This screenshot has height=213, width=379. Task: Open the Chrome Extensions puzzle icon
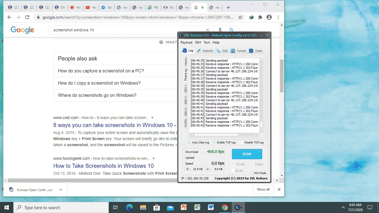[260, 17]
